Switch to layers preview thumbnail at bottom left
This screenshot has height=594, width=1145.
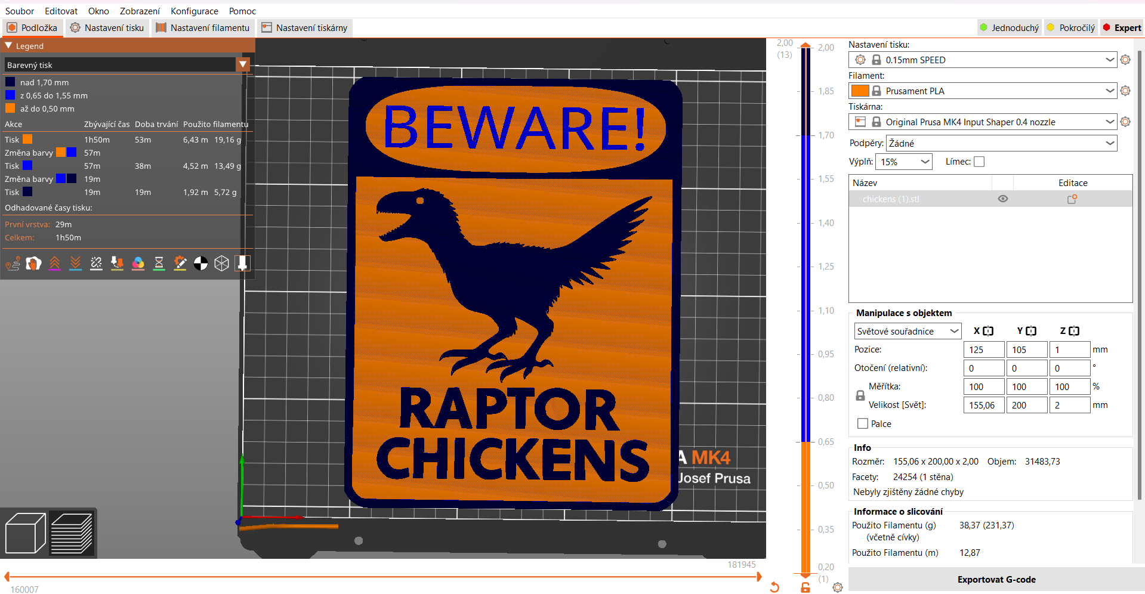(x=72, y=533)
